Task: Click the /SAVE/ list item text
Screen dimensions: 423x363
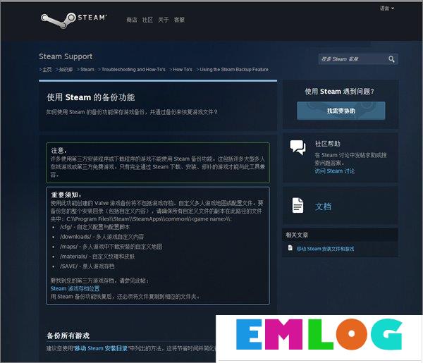Action: [x=87, y=266]
